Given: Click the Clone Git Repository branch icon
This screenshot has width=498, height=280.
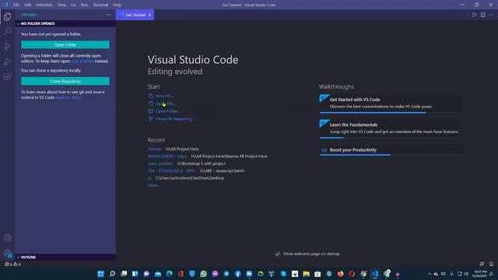Looking at the screenshot, I should click(x=150, y=119).
